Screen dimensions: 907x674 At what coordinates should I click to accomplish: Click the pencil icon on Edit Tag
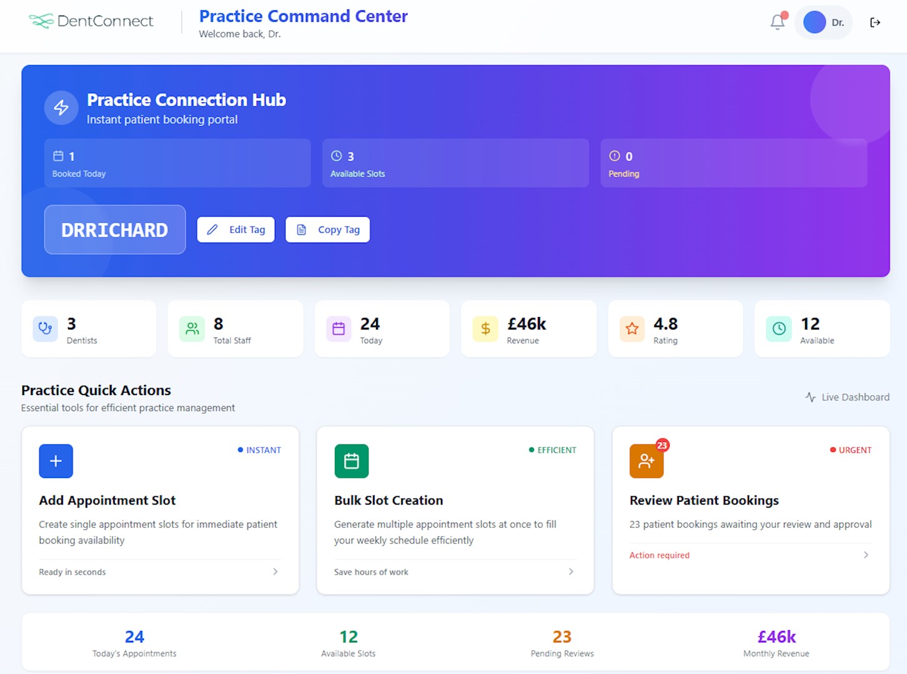pos(212,230)
